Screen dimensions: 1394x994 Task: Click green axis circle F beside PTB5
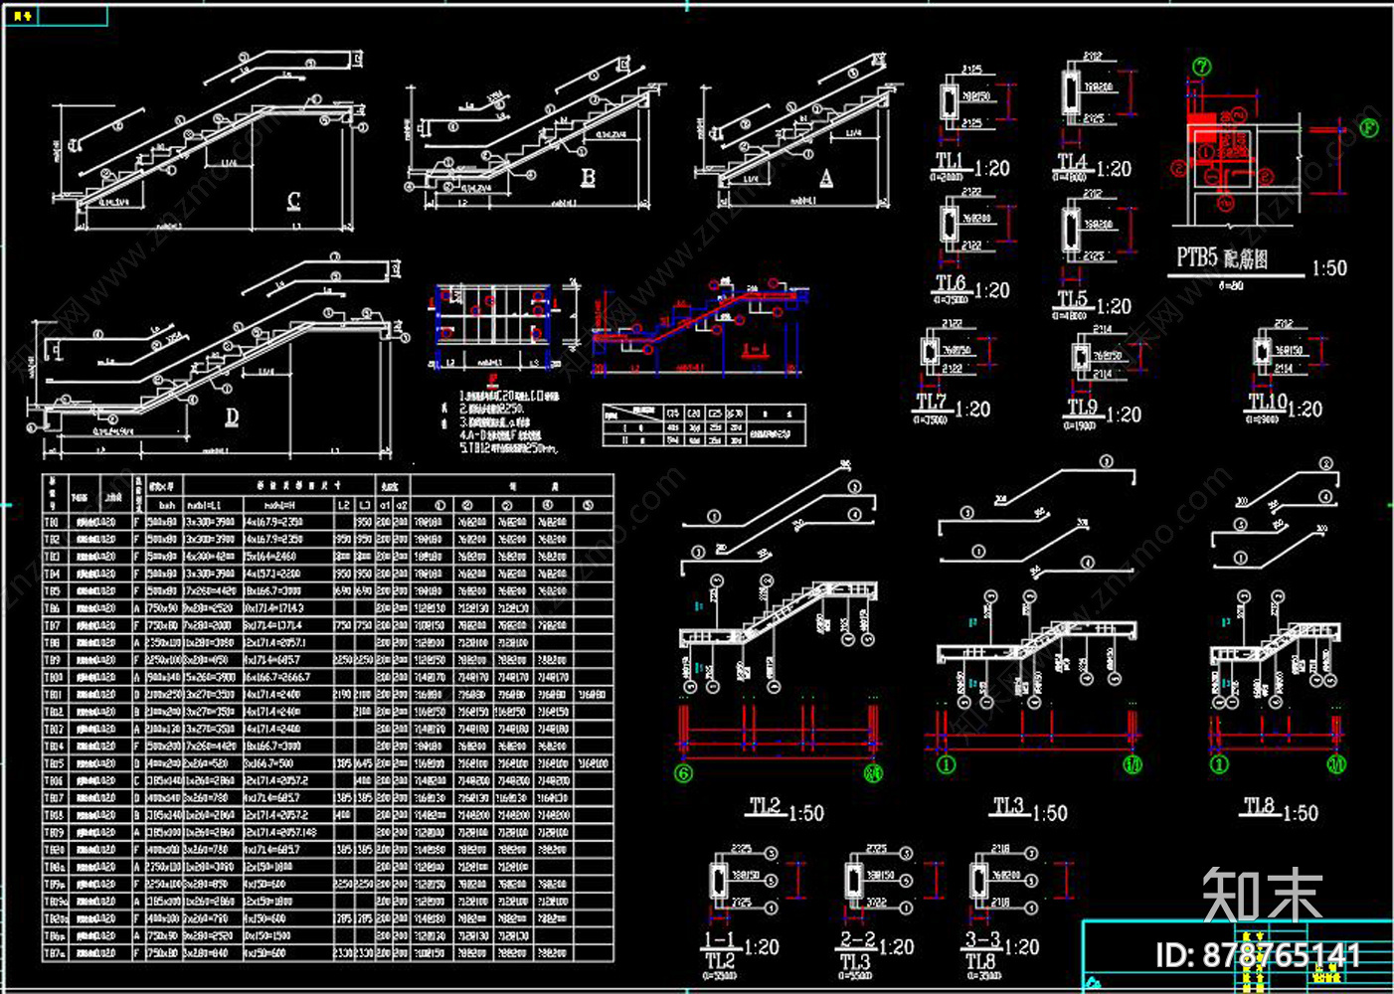1370,128
